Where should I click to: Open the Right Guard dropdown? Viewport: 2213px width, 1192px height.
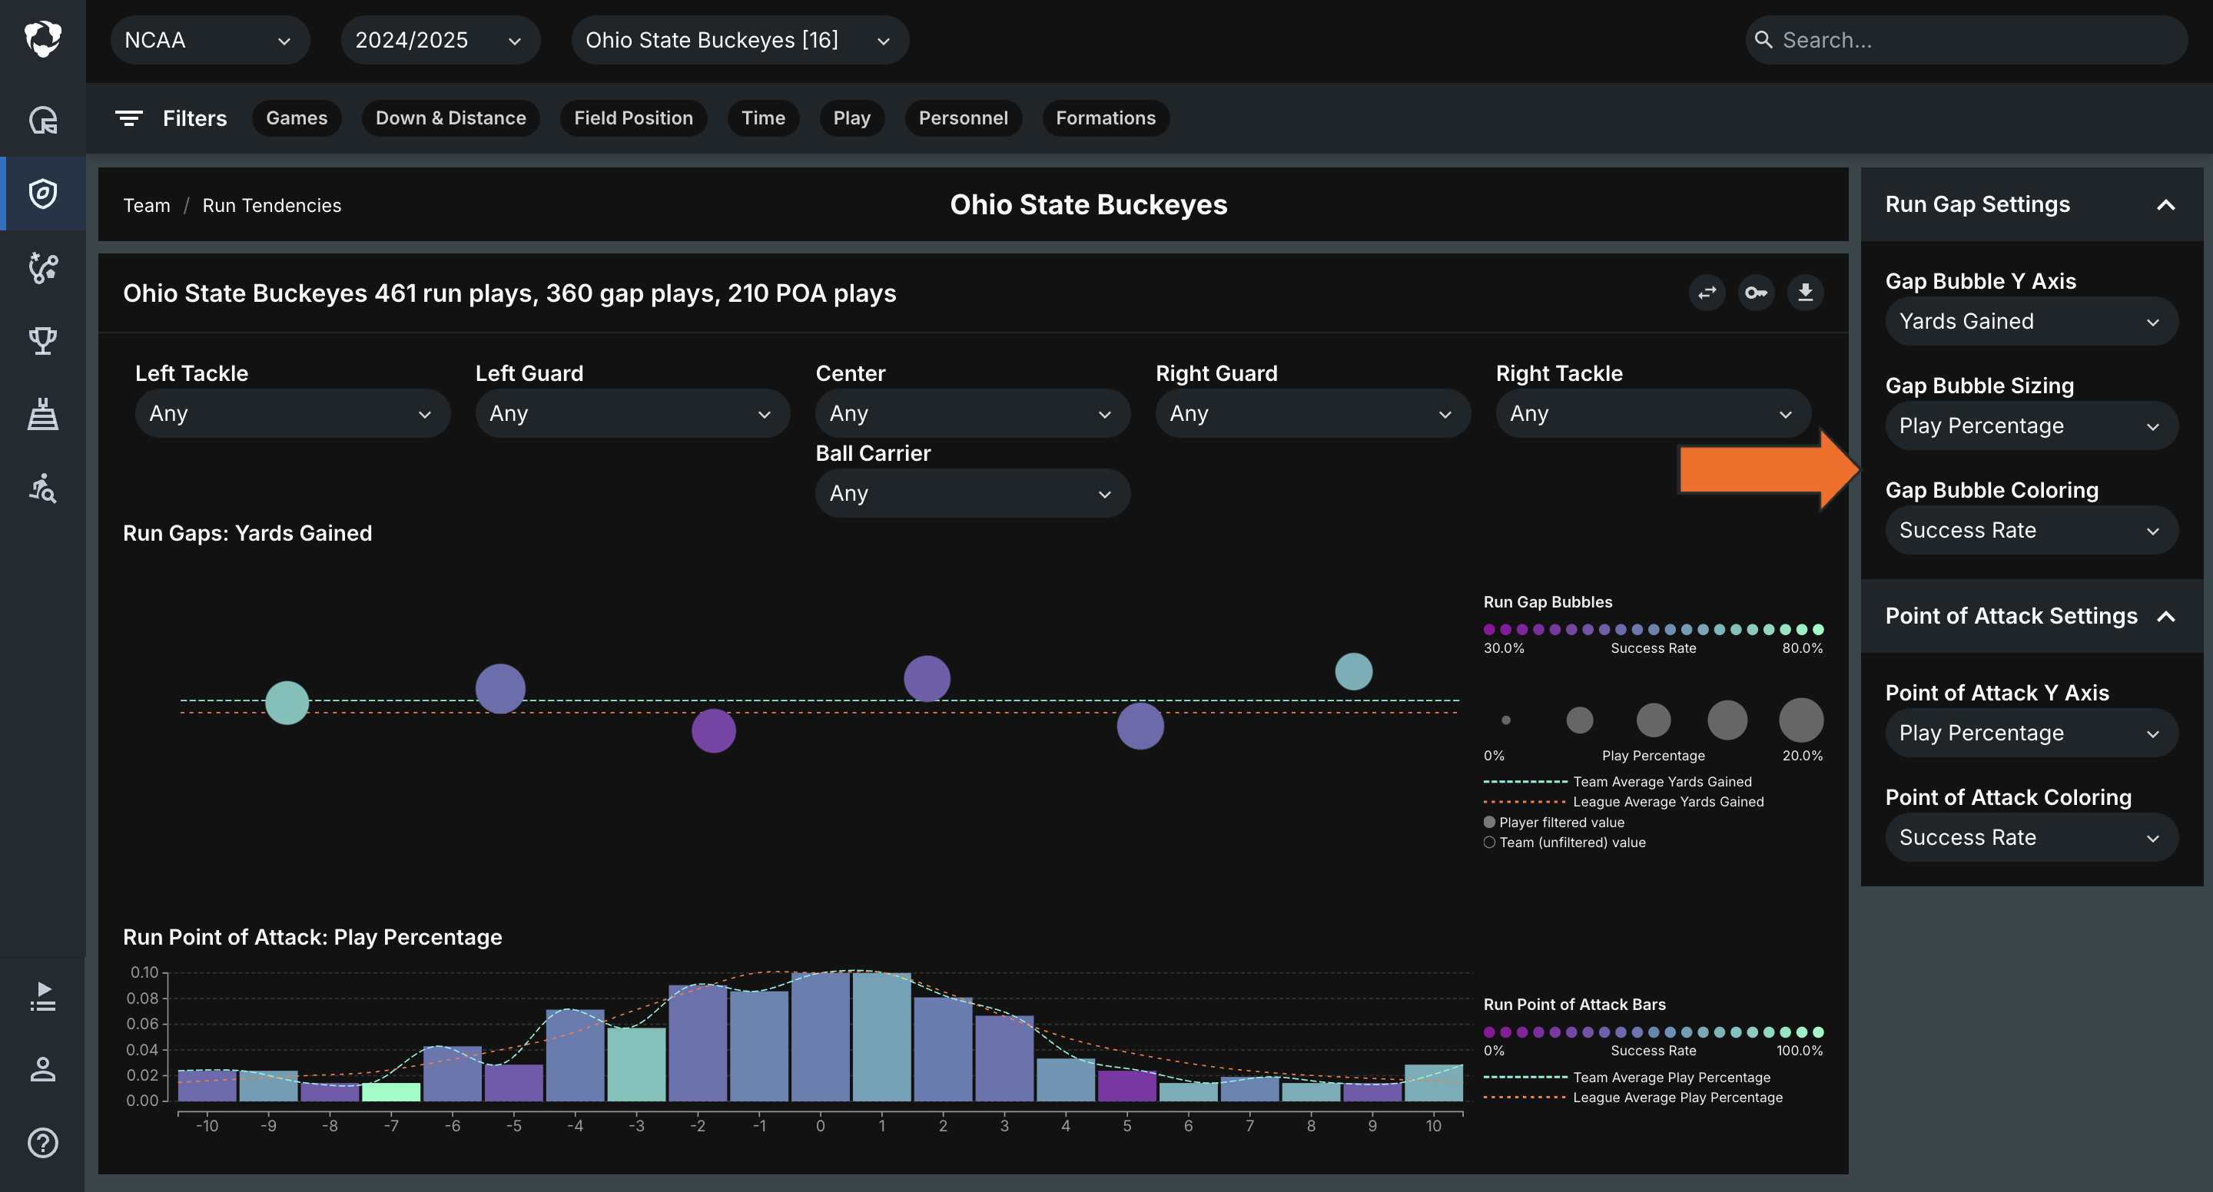1312,414
